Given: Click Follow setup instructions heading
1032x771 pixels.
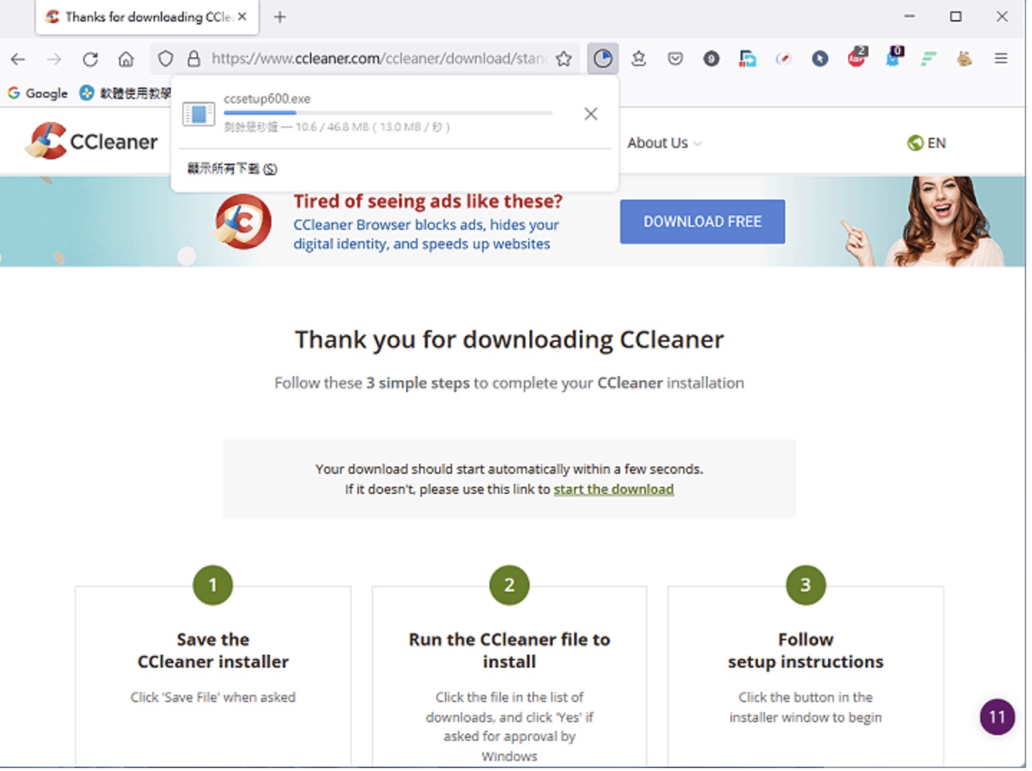Looking at the screenshot, I should (x=806, y=650).
